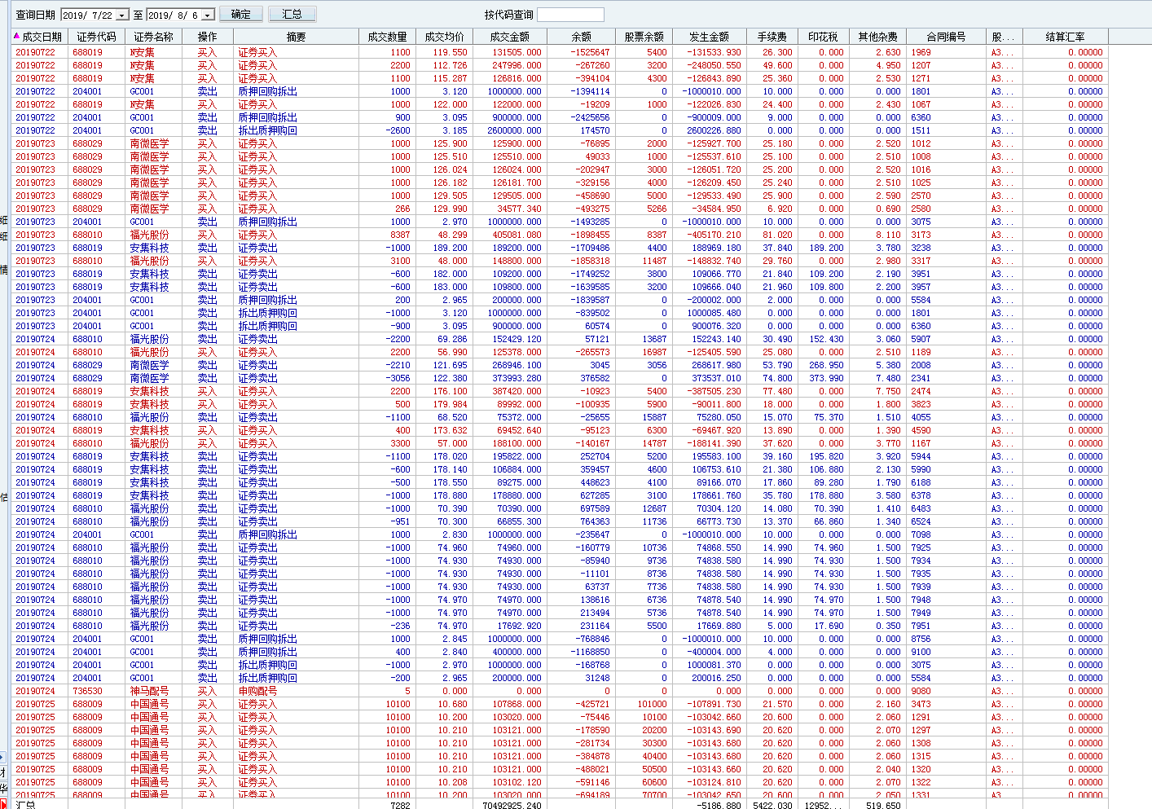Click the 申购配号 summary cell
This screenshot has width=1152, height=809.
point(257,691)
